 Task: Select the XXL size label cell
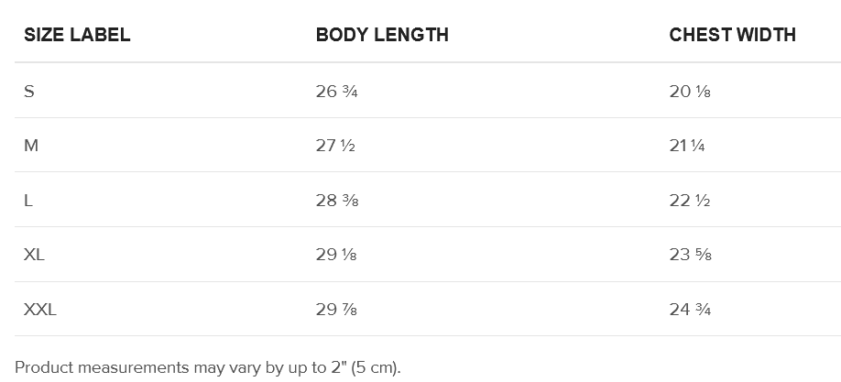pyautogui.click(x=40, y=310)
